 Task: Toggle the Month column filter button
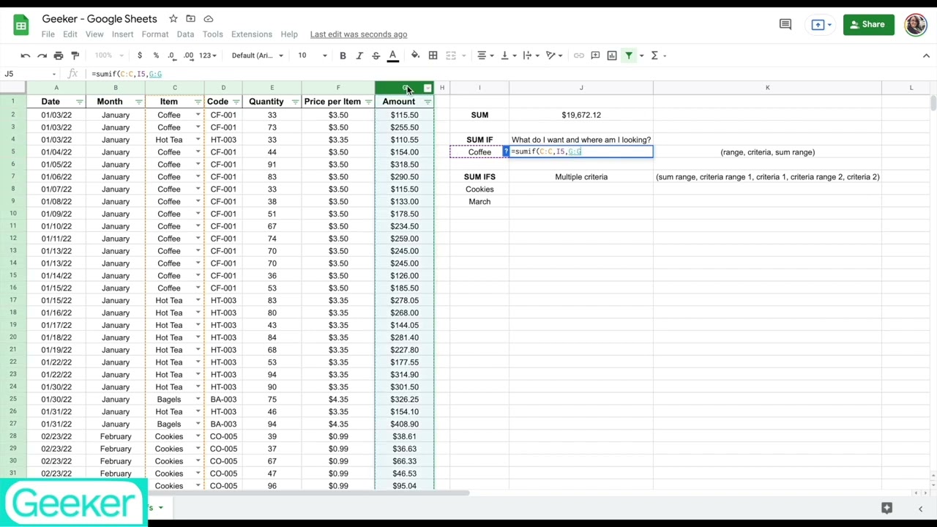138,102
